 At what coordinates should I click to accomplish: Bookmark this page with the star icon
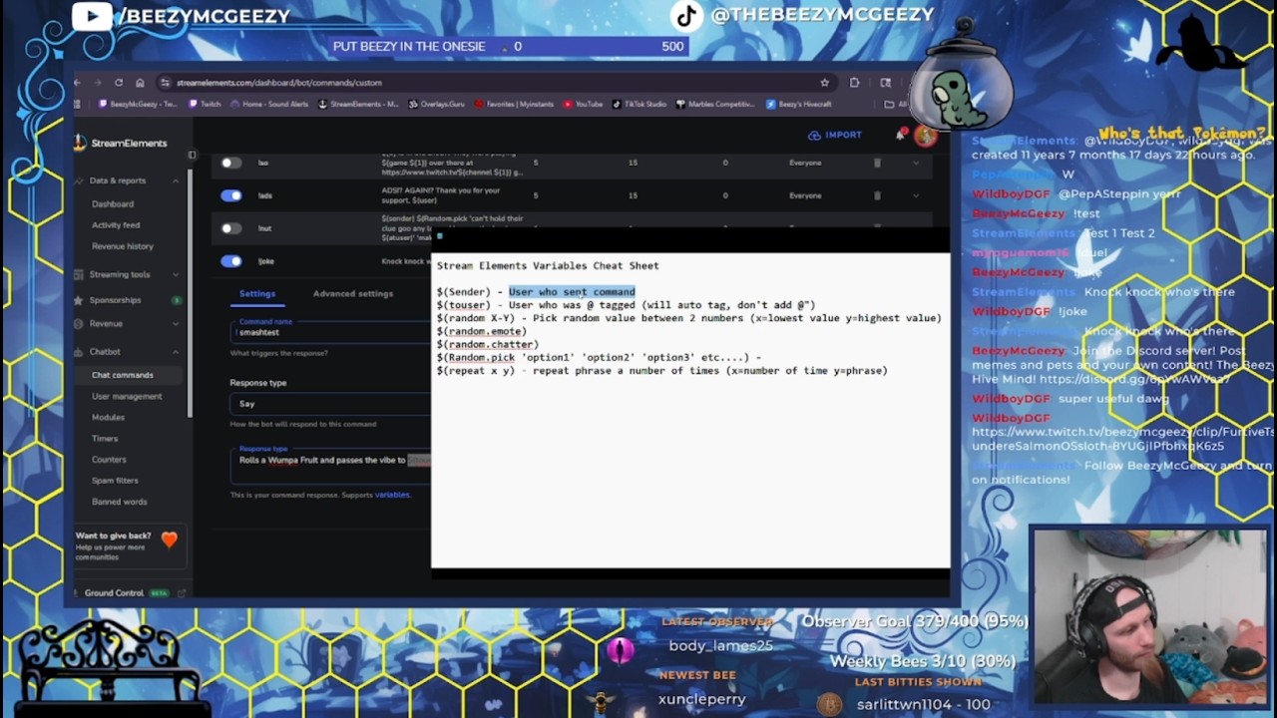[824, 83]
